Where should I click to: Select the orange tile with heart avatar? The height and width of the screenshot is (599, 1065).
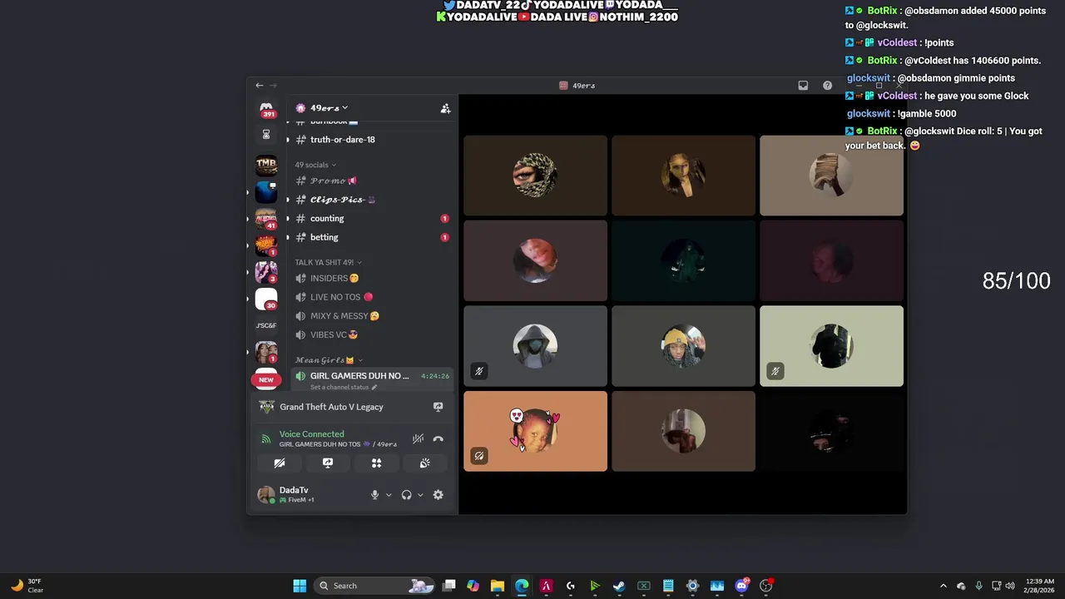pos(535,431)
